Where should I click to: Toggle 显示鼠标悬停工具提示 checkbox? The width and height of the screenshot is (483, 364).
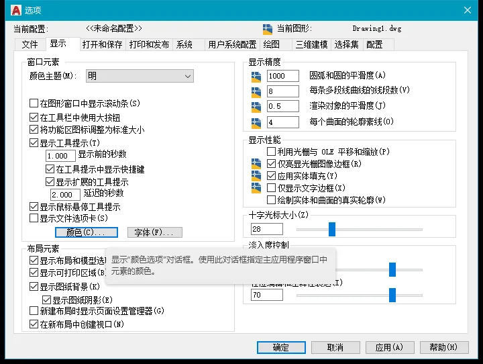click(x=34, y=206)
